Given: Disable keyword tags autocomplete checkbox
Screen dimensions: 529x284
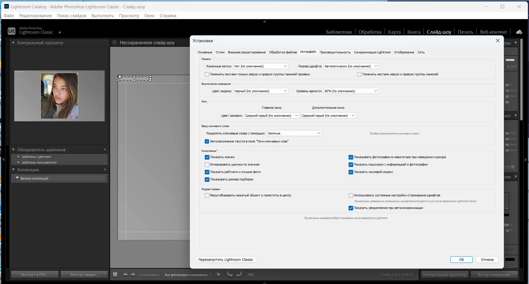Looking at the screenshot, I should (207, 141).
